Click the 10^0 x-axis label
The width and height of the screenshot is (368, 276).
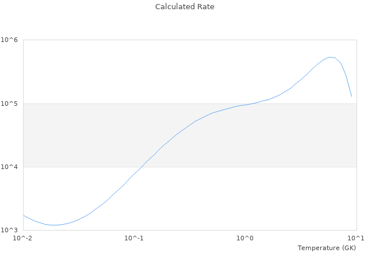pos(246,238)
